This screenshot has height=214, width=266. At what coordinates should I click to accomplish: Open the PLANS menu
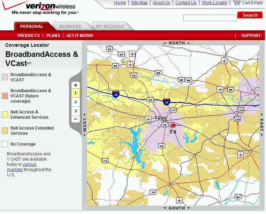coord(53,36)
